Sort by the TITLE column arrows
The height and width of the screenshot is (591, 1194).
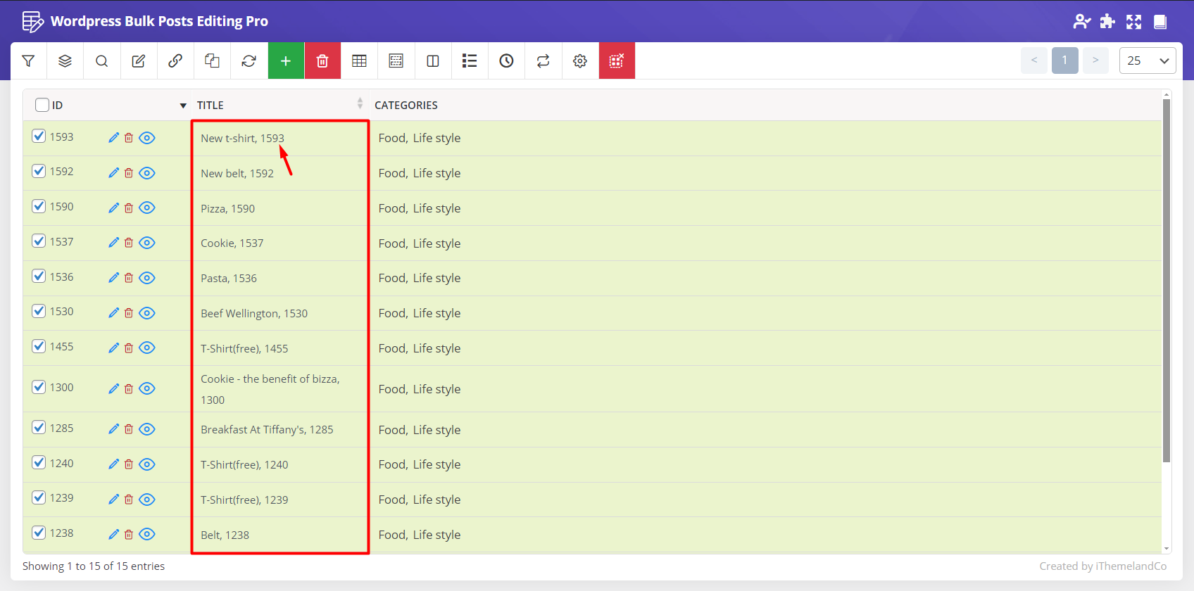(x=360, y=104)
